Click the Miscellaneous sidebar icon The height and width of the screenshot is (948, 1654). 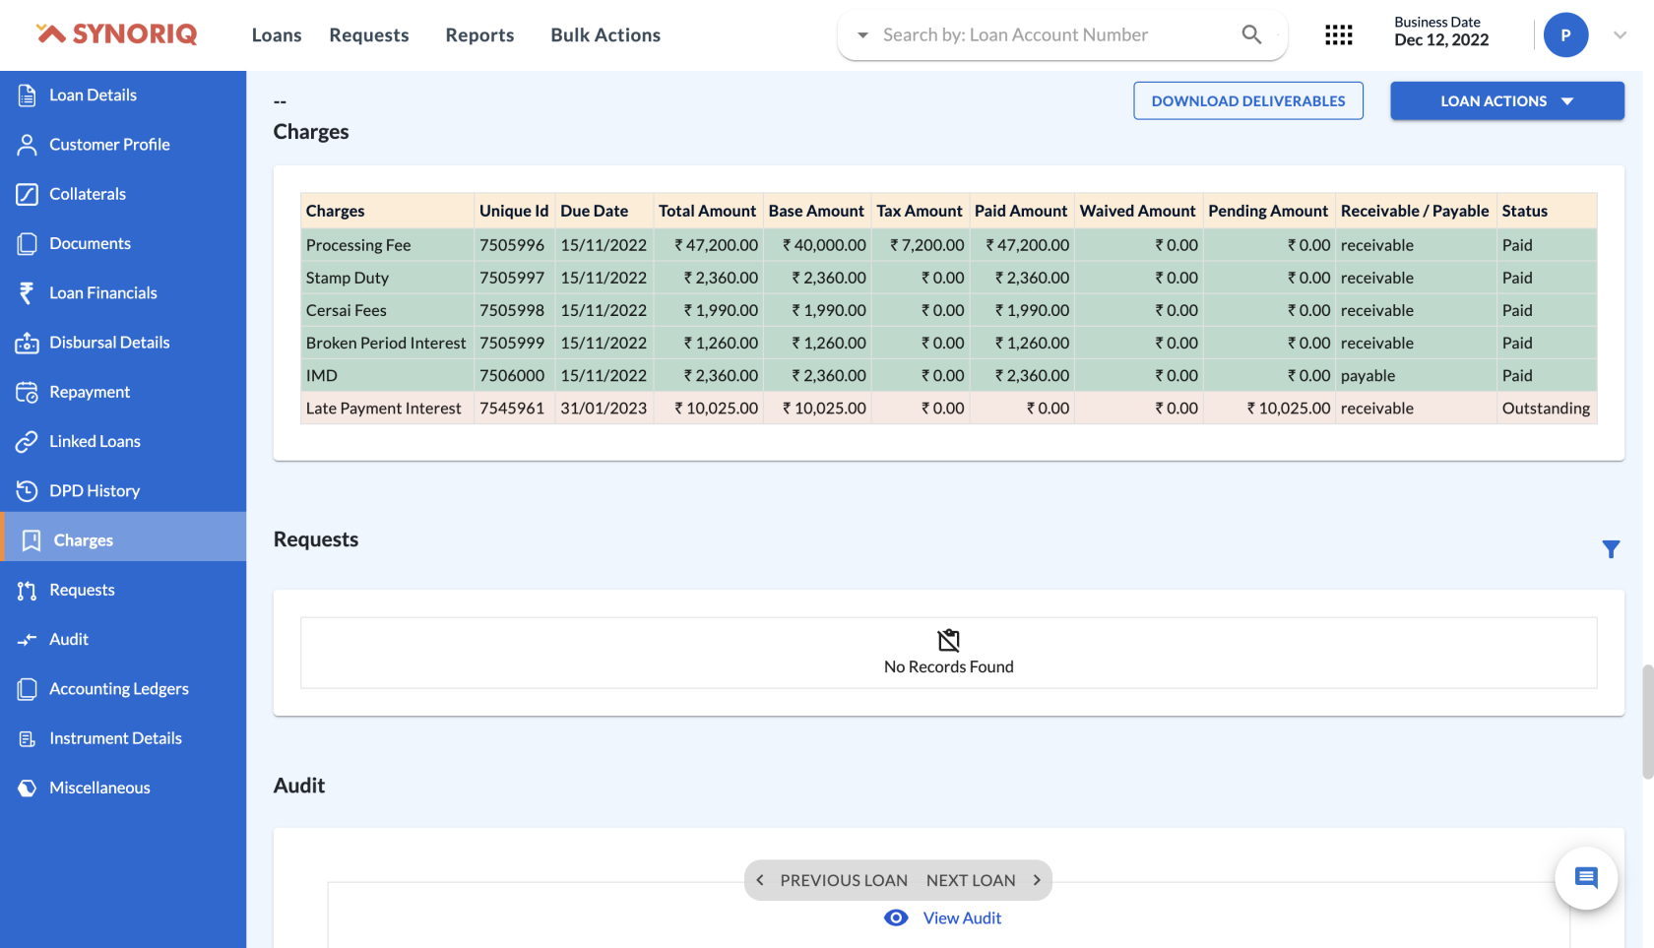(x=28, y=788)
